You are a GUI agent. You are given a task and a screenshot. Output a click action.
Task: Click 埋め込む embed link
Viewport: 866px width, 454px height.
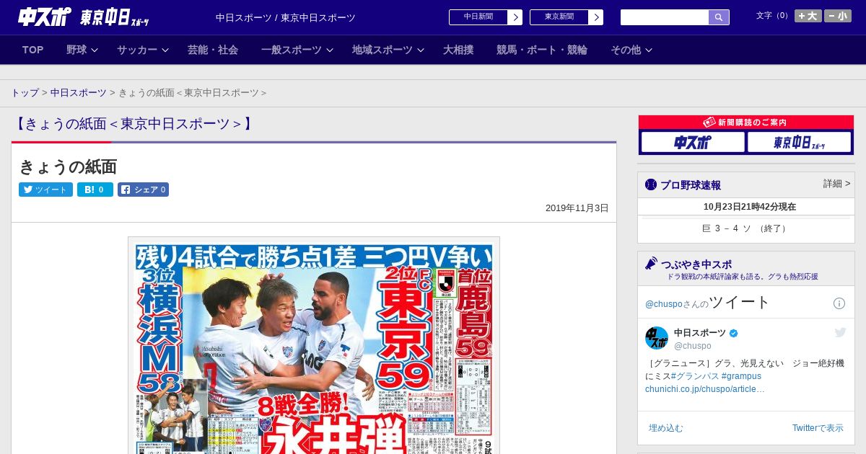pyautogui.click(x=665, y=428)
